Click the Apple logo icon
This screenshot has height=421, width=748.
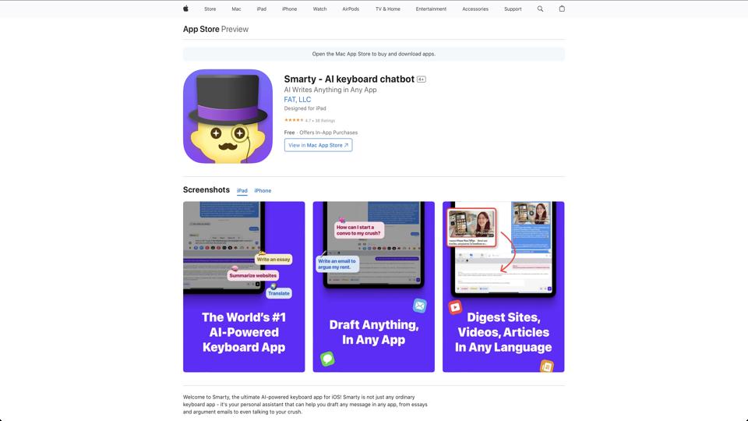(x=185, y=9)
